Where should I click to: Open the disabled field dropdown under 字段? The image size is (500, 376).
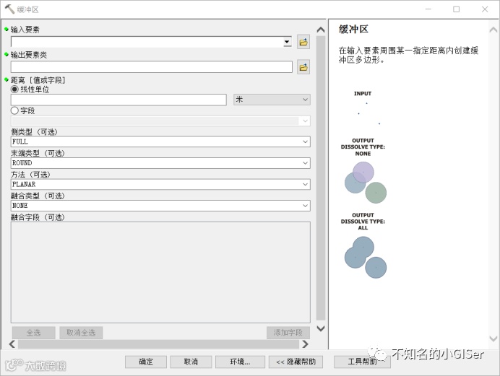160,121
